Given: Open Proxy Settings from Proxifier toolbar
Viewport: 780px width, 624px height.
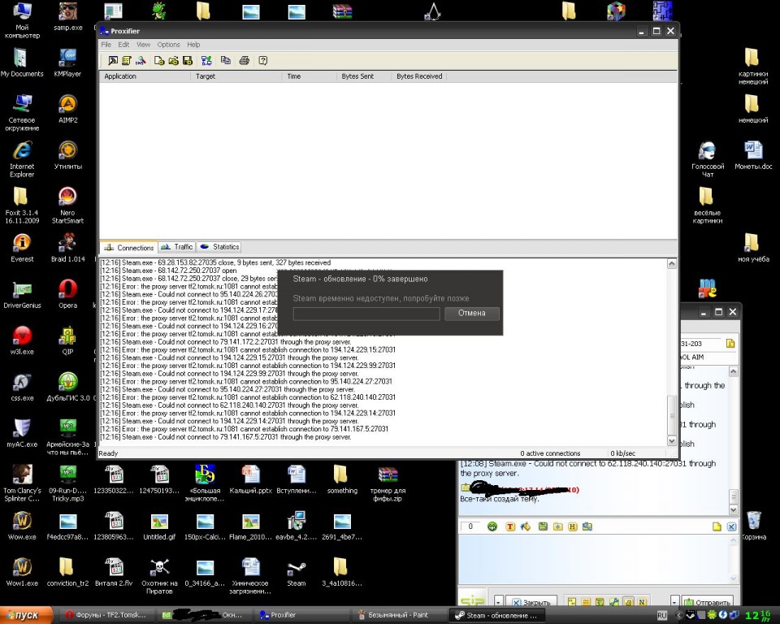Looking at the screenshot, I should (113, 61).
